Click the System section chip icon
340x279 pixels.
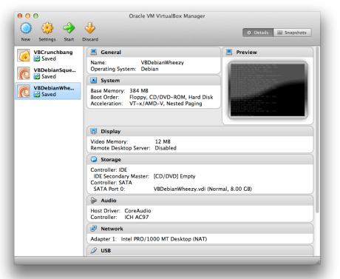click(x=94, y=81)
